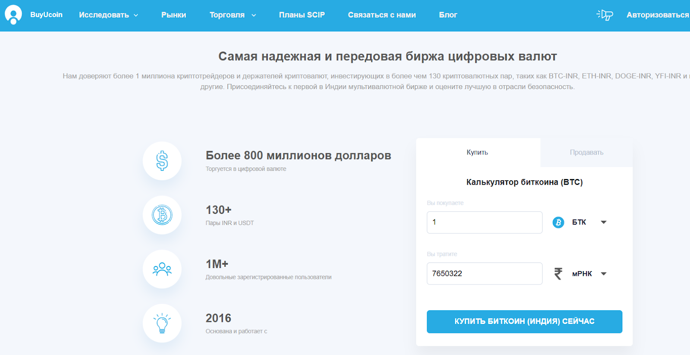
Task: Open the БТК currency dropdown
Action: pyautogui.click(x=604, y=222)
